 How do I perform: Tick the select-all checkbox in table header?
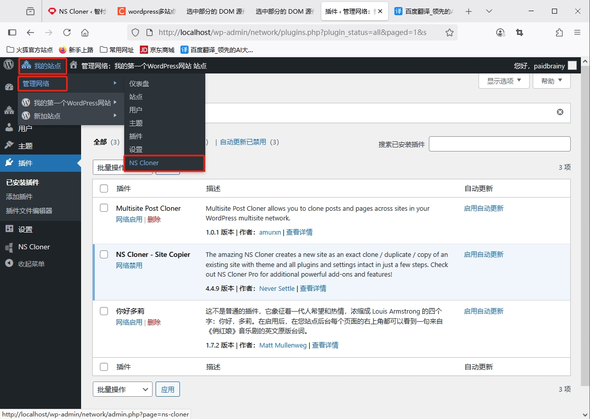pyautogui.click(x=104, y=188)
